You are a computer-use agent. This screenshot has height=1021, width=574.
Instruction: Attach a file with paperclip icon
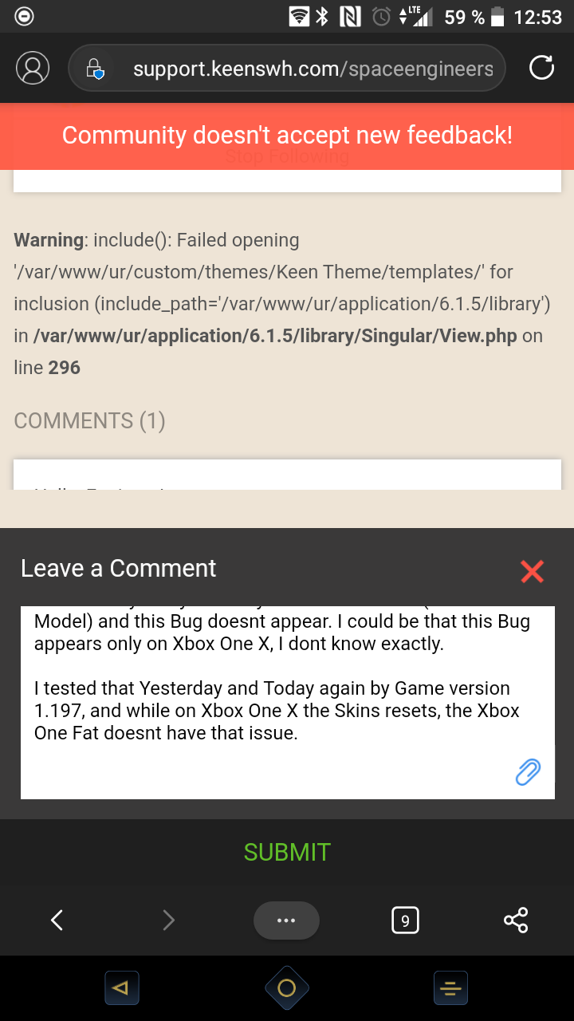coord(528,771)
